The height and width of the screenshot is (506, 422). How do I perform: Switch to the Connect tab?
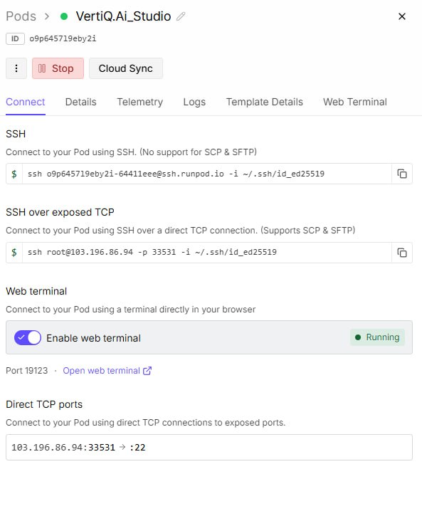26,102
